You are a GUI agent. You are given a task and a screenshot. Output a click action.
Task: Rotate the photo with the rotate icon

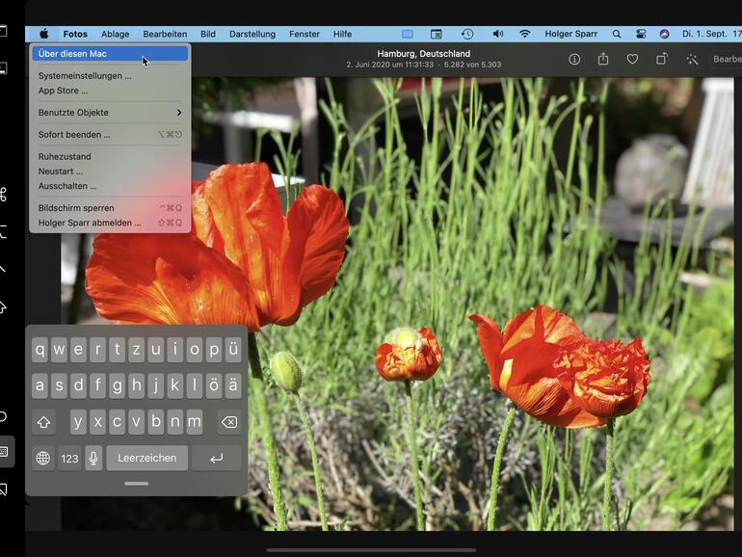tap(662, 59)
